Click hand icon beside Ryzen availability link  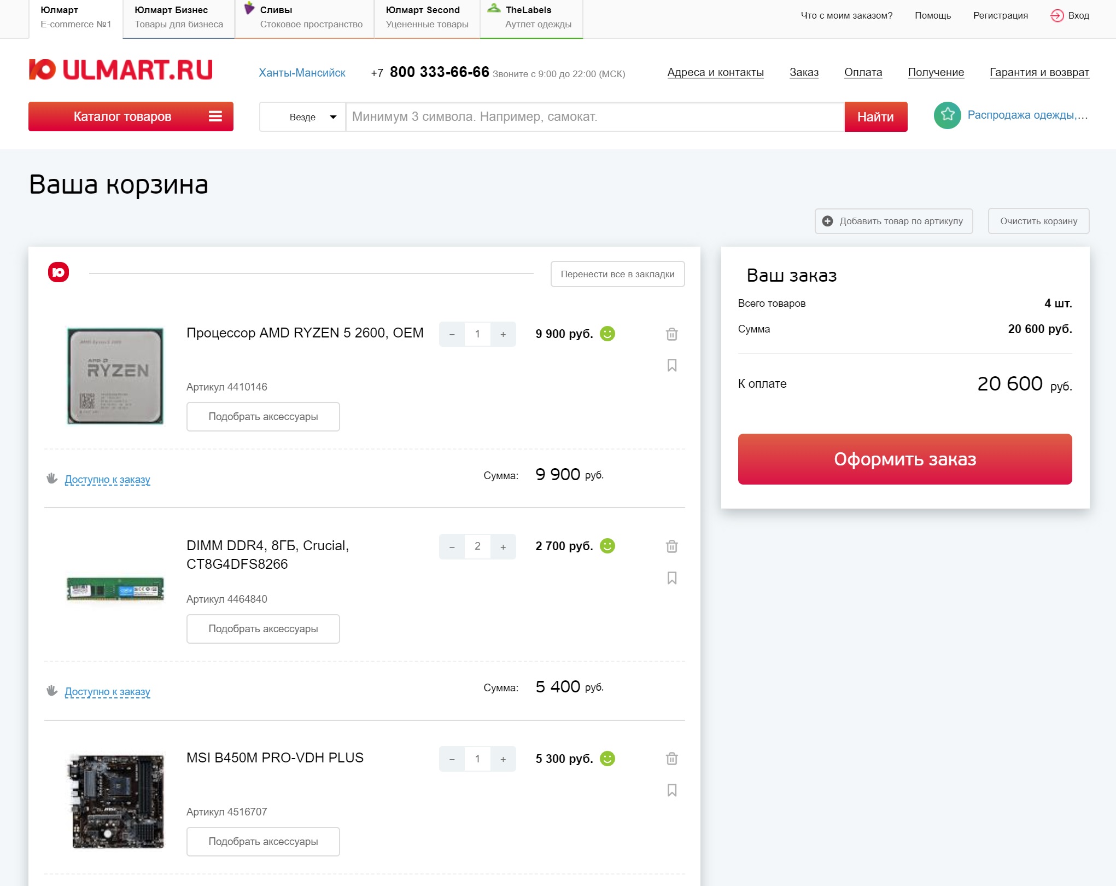click(x=52, y=479)
